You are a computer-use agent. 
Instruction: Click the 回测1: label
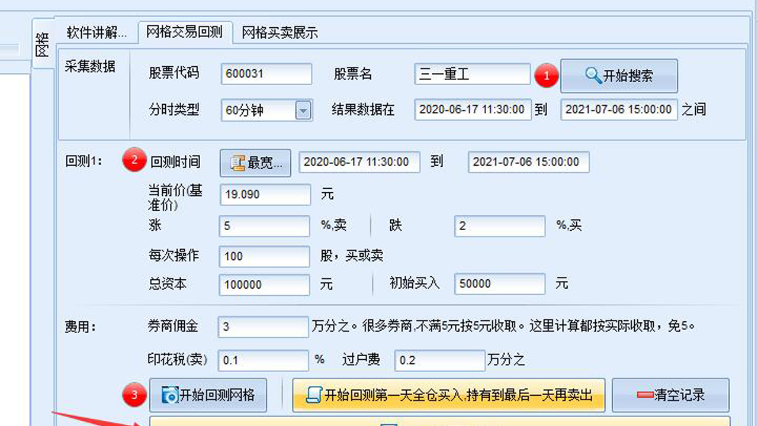pyautogui.click(x=83, y=161)
